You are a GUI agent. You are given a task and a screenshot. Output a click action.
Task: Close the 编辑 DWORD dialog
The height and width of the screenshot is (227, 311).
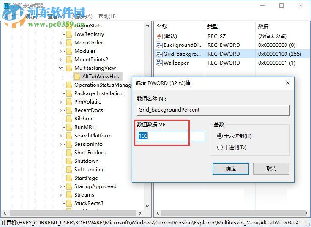(288, 83)
